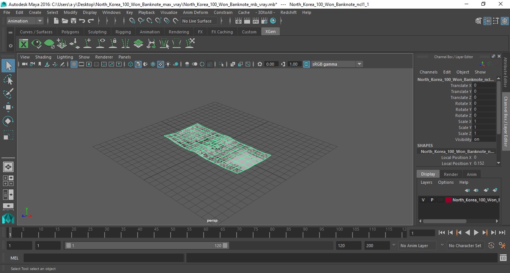Toggle layer visibility V box
This screenshot has height=273, width=510.
pyautogui.click(x=423, y=200)
